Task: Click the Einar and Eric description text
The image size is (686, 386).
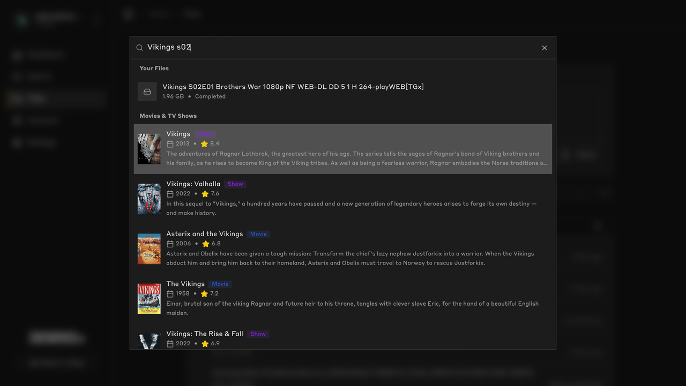Action: (x=353, y=308)
